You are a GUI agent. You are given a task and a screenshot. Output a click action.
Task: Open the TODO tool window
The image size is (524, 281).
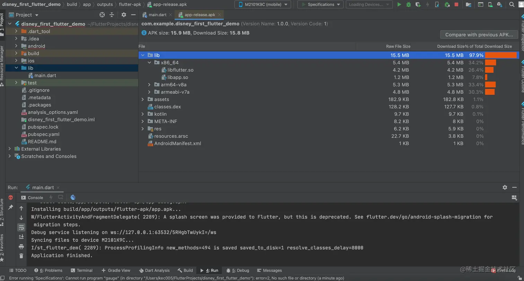pyautogui.click(x=17, y=270)
